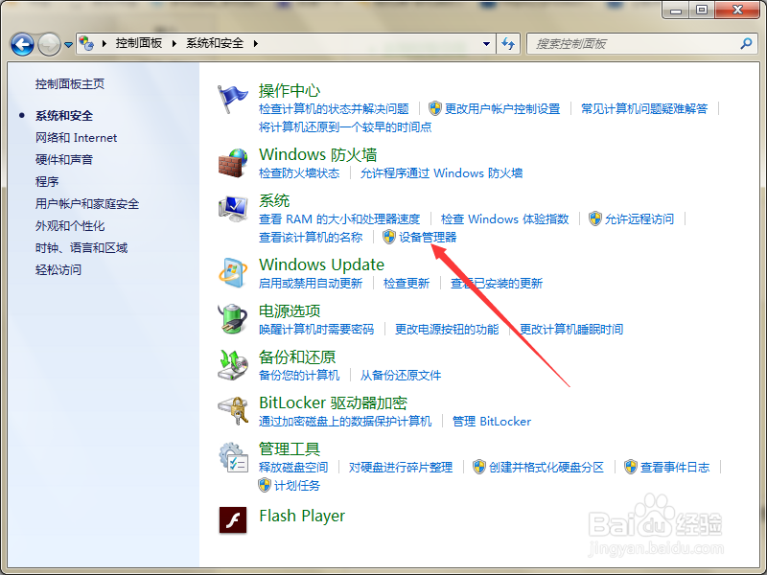
Task: Click the Control Panel icon in address bar
Action: coord(86,43)
